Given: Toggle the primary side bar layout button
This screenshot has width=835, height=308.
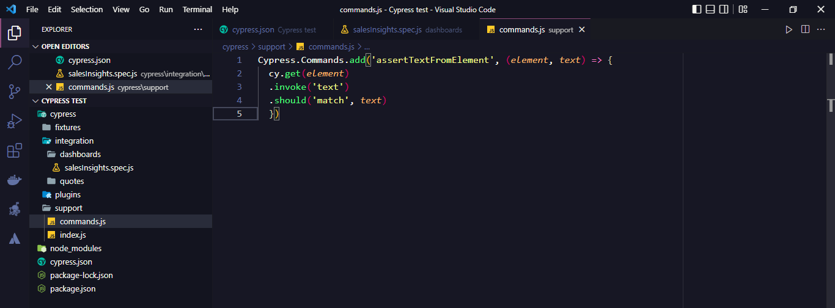Looking at the screenshot, I should click(697, 10).
